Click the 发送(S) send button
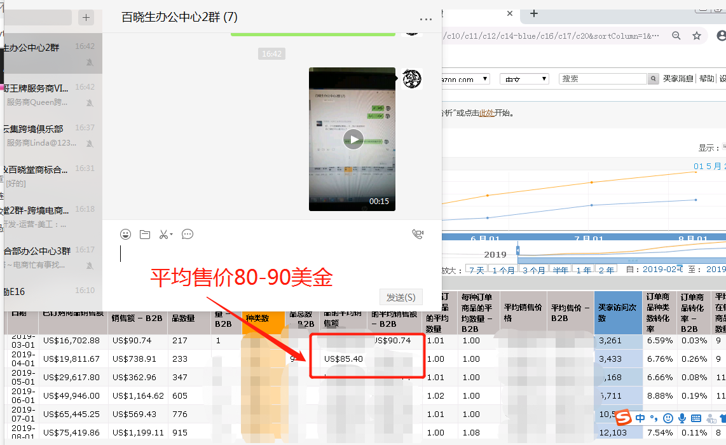This screenshot has width=726, height=445. [x=401, y=298]
